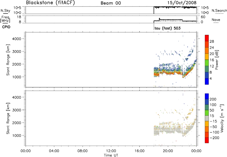Click the power panel 'Slant Range [km]' label

coord(8,60)
